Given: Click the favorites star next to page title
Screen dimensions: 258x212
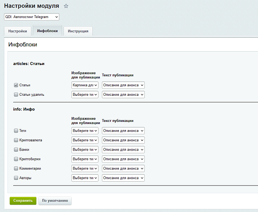Looking at the screenshot, I should 66,6.
